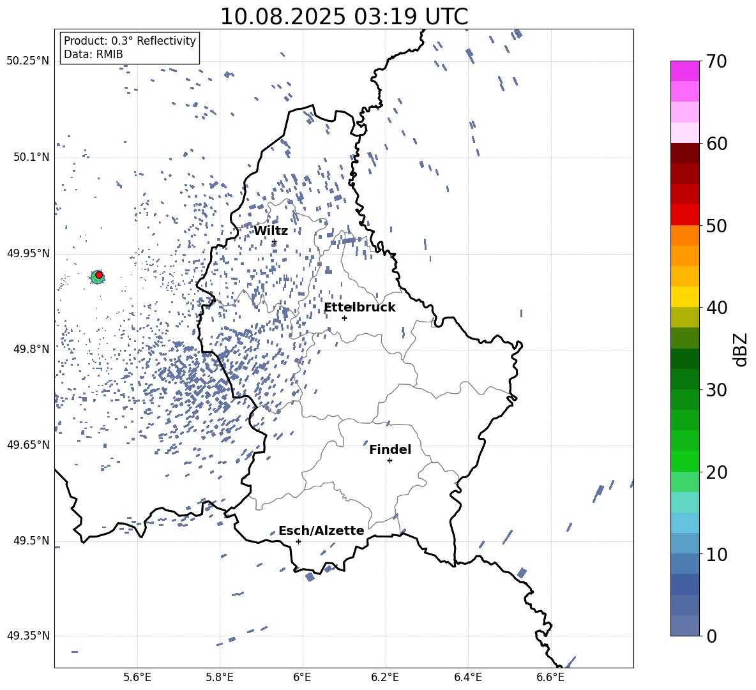This screenshot has height=690, width=756.
Task: Click the colorbar tick label 20
Action: coord(716,472)
